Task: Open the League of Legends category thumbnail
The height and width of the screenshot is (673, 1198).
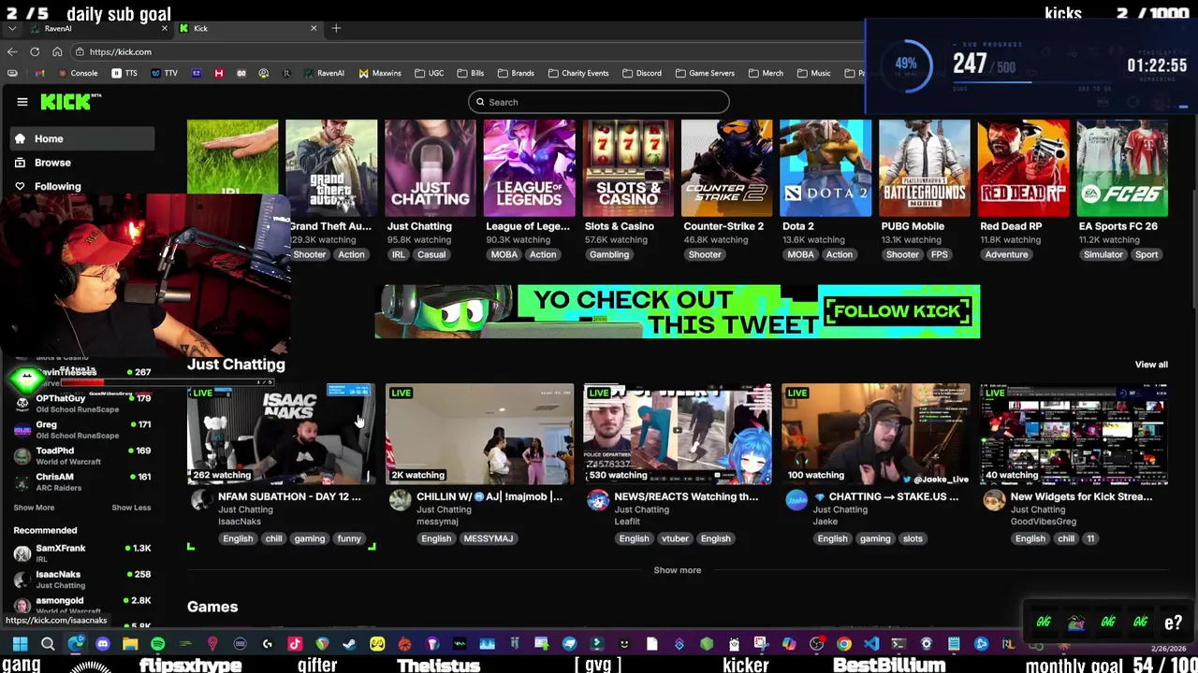Action: 530,168
